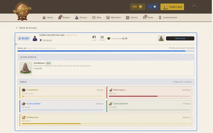Click Lord Lillingvillain's hooded portrait
The width and height of the screenshot is (213, 133).
point(35,39)
